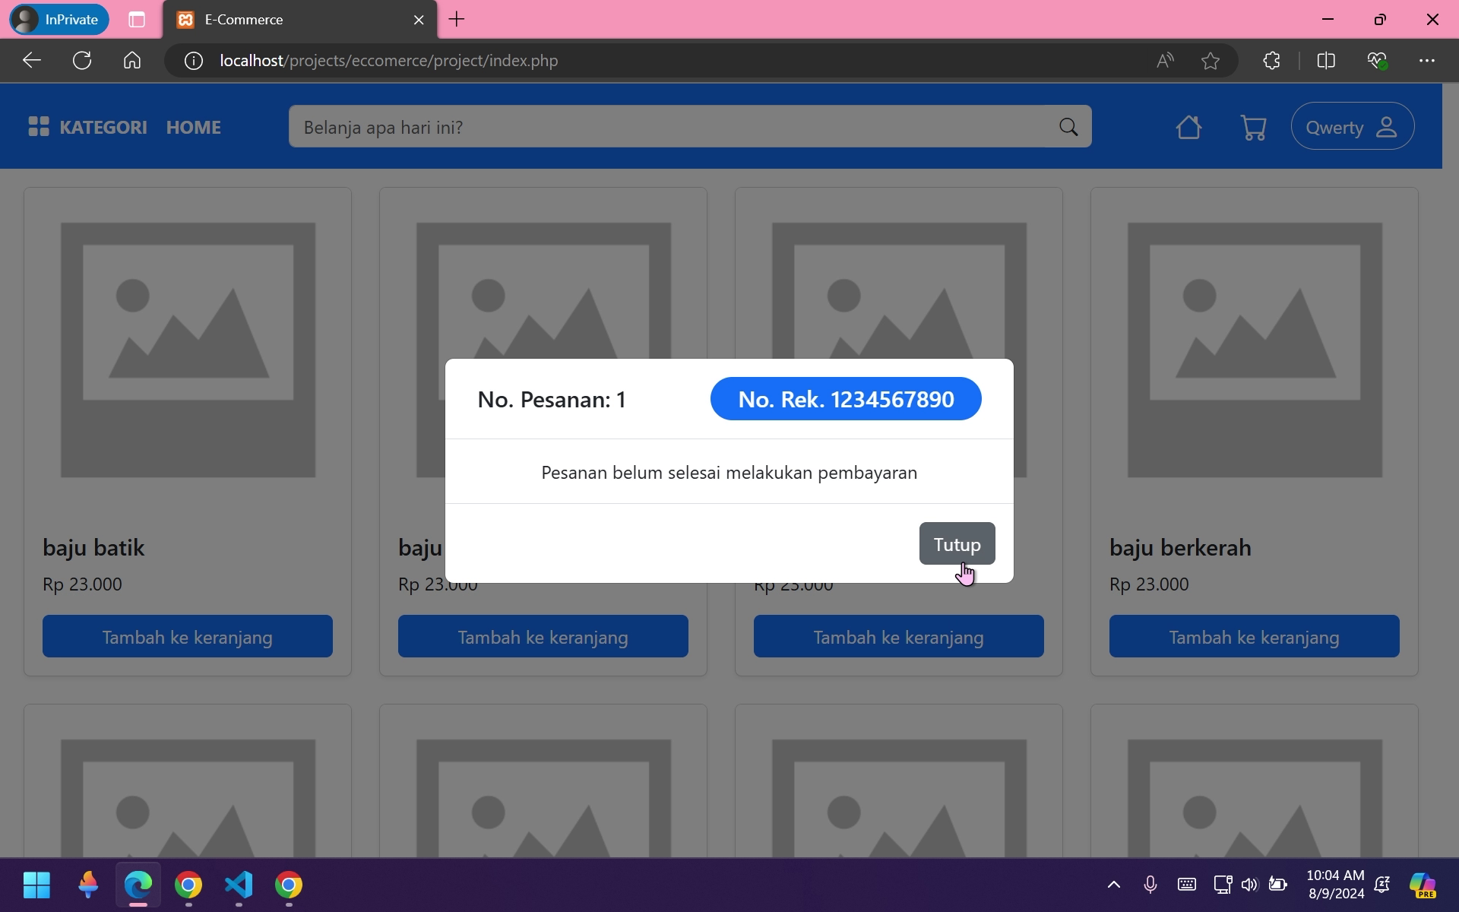Screen dimensions: 1459x912
Task: Toggle split screen view
Action: 1326,61
